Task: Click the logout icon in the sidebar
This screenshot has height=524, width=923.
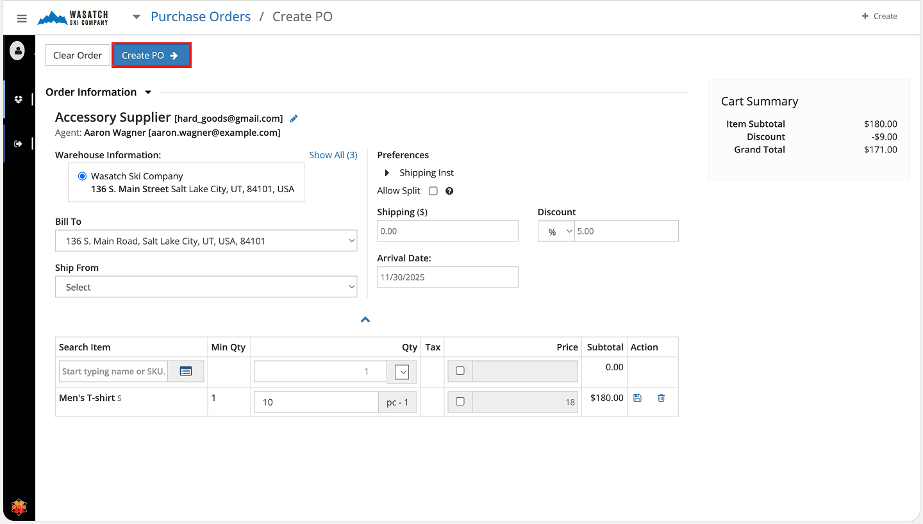Action: pos(18,143)
